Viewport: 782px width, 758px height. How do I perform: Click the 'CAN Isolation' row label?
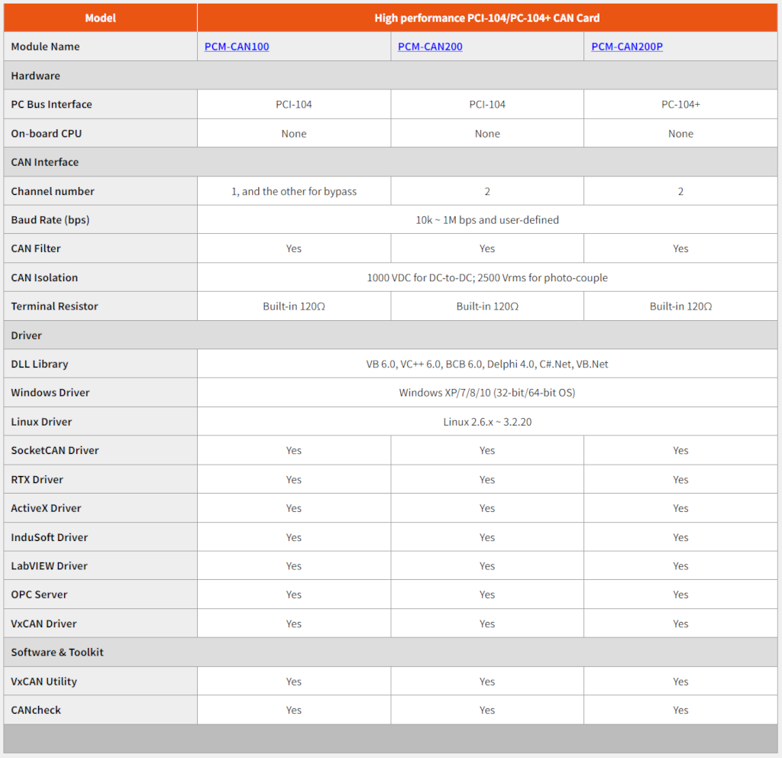click(x=44, y=278)
